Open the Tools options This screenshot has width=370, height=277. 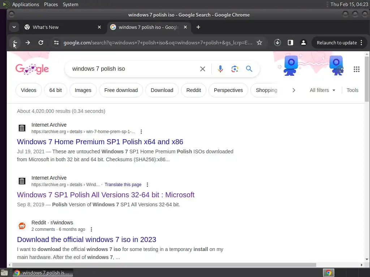point(352,90)
